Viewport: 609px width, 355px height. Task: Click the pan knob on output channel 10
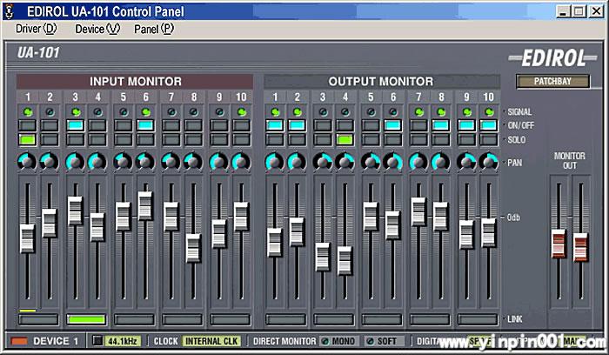489,161
